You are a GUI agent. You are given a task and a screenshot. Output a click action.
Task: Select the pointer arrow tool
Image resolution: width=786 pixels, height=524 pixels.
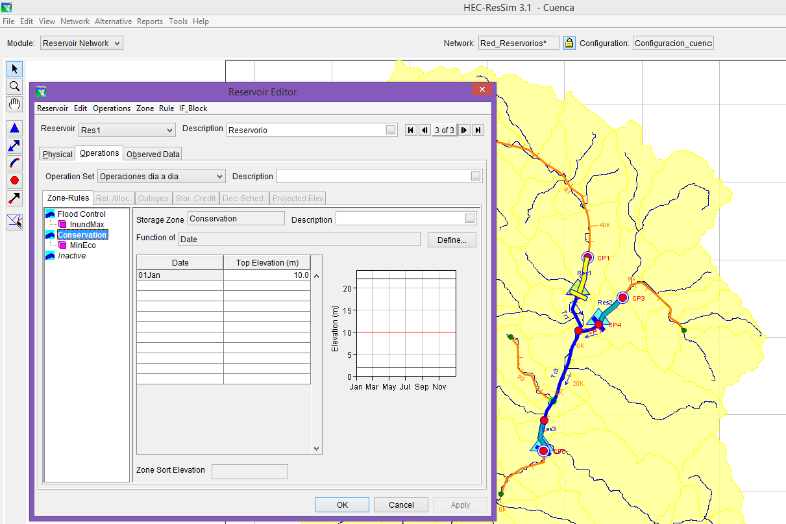click(x=14, y=69)
